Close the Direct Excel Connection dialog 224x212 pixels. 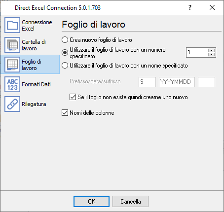click(x=212, y=7)
